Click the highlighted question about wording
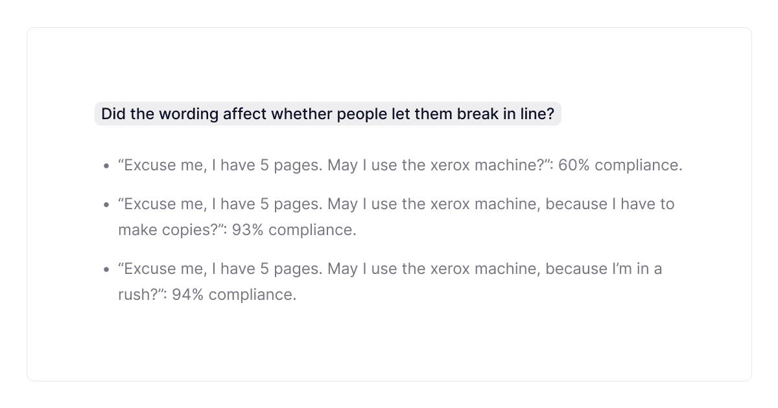 327,115
